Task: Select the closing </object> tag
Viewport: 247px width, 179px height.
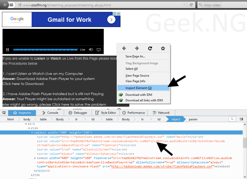Action: point(42,171)
